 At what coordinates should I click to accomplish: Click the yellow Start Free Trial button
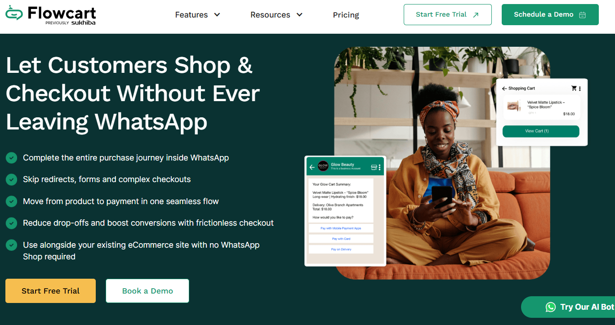coord(50,291)
